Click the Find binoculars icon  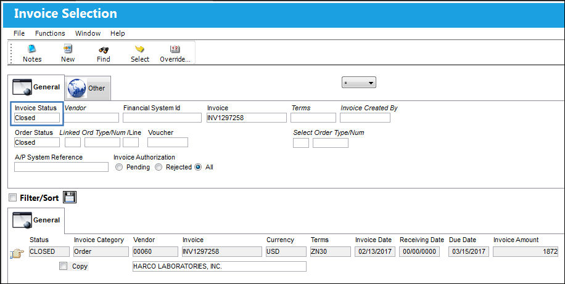point(104,50)
